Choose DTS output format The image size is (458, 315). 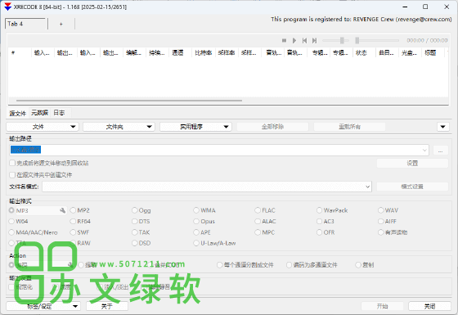[x=141, y=222]
